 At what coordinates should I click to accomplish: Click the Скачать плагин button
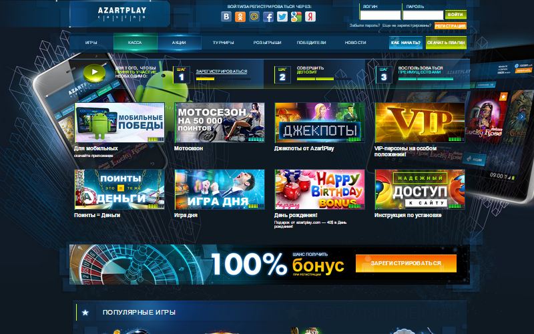pos(446,43)
